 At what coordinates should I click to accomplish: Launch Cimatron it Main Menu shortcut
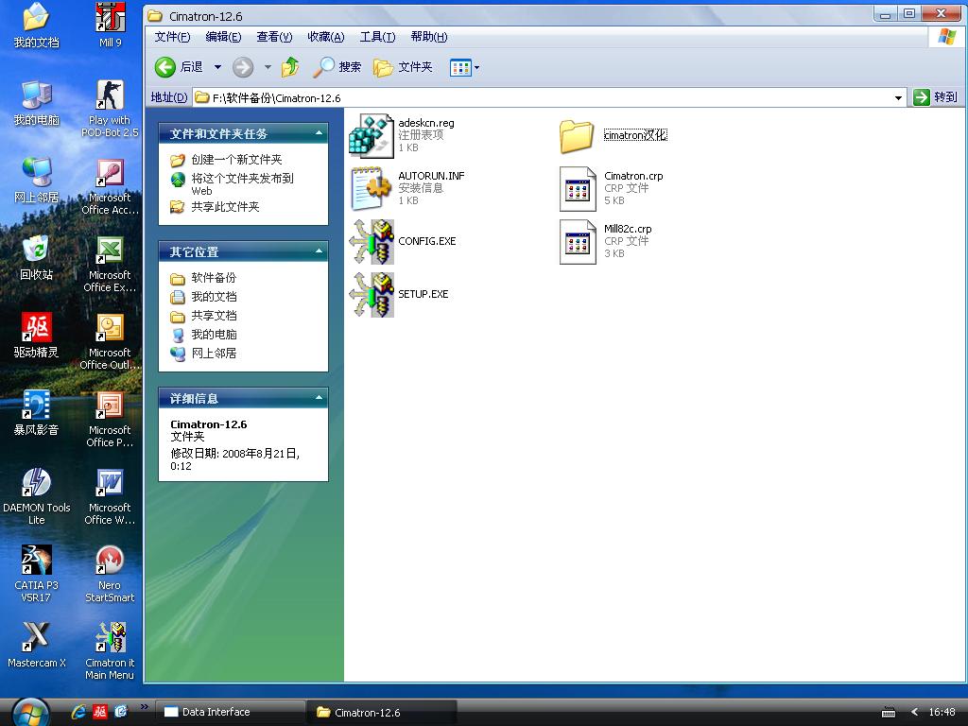pos(110,651)
